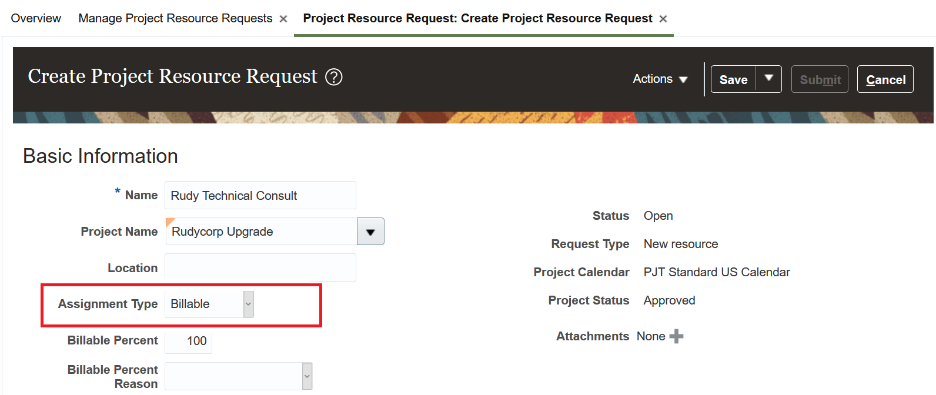Expand the Save button dropdown arrow
Image resolution: width=936 pixels, height=395 pixels.
click(x=768, y=79)
